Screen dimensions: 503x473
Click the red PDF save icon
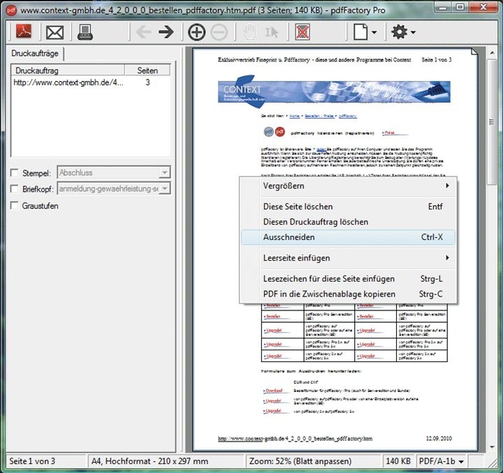point(23,32)
